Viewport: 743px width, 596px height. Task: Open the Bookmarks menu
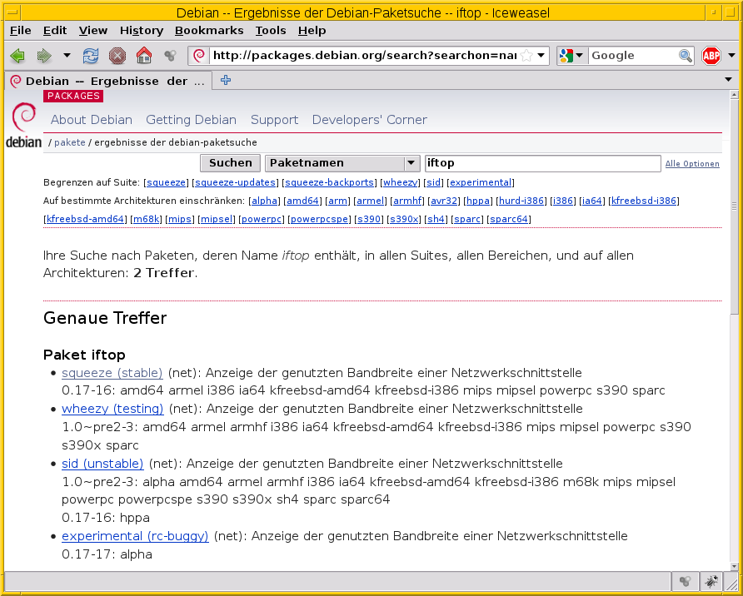click(x=209, y=30)
